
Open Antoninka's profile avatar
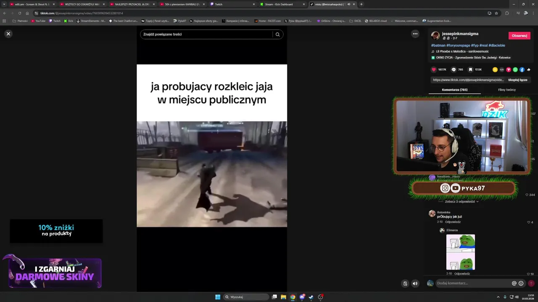[x=432, y=213]
